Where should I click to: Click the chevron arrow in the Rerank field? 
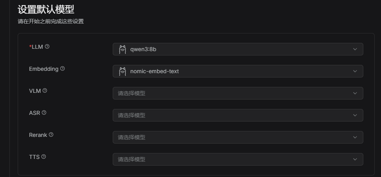[355, 137]
